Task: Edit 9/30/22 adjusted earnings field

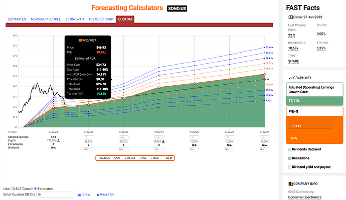Action: click(88, 137)
